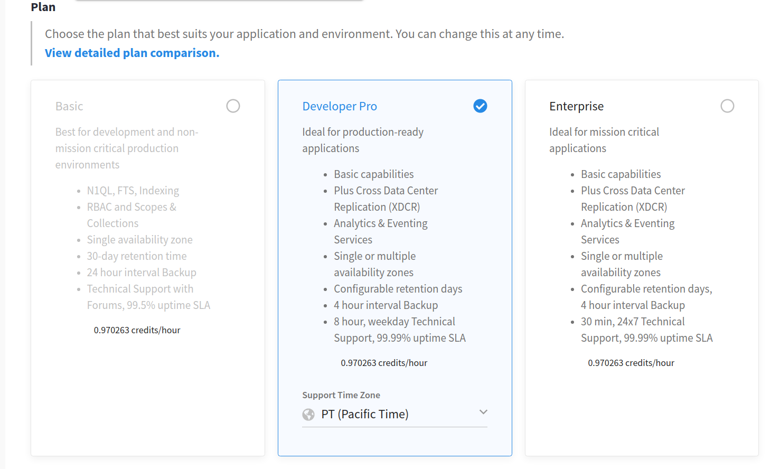Select the Basic plan radio button

[233, 106]
